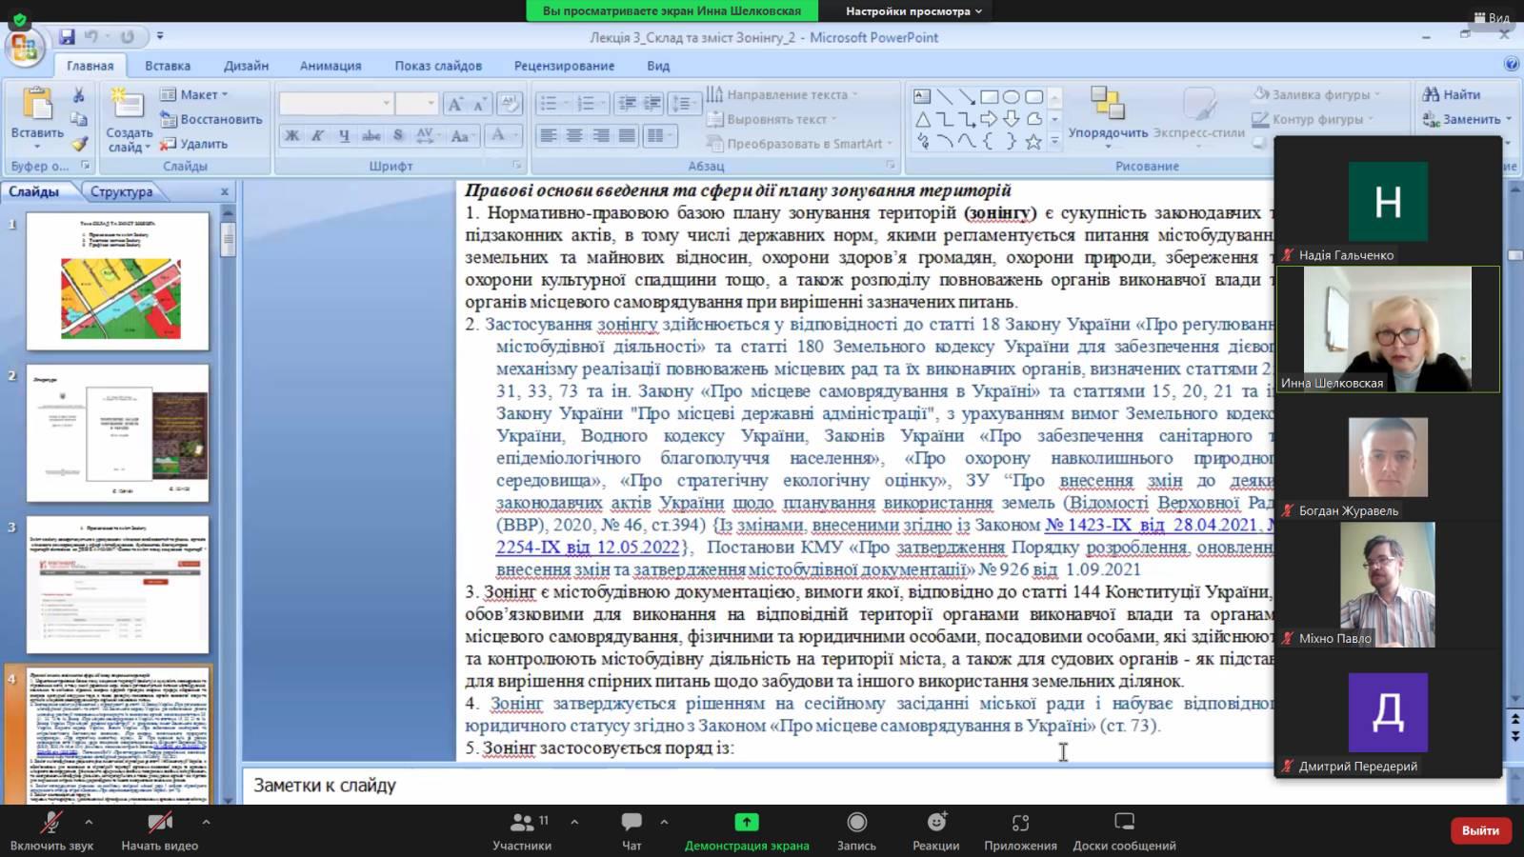Viewport: 1524px width, 857px height.
Task: Expand the shapes gallery more arrow
Action: [1054, 142]
